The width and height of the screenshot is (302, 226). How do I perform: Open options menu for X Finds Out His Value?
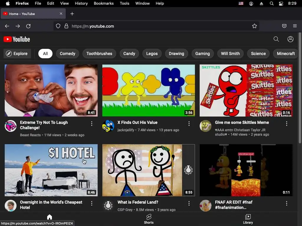coord(189,124)
